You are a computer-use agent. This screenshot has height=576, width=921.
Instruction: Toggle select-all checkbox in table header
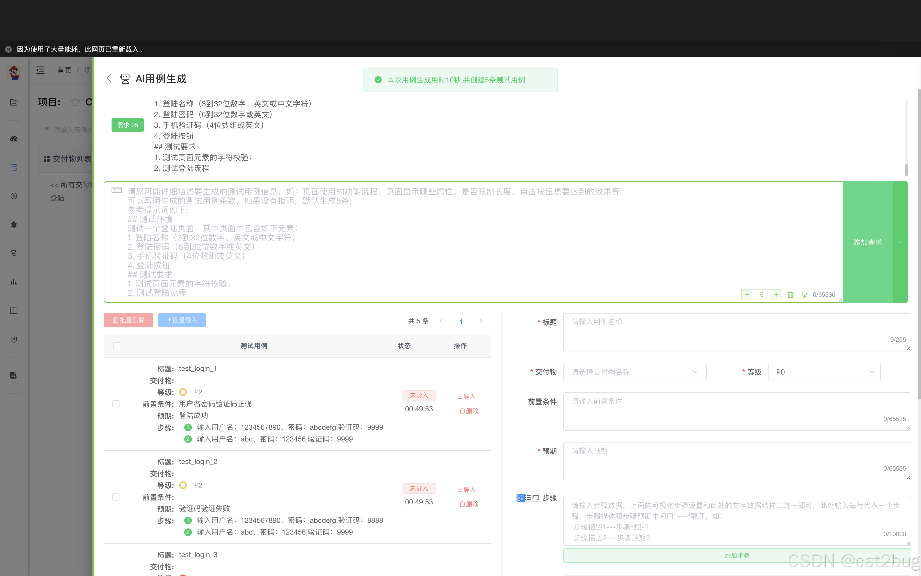coord(117,346)
